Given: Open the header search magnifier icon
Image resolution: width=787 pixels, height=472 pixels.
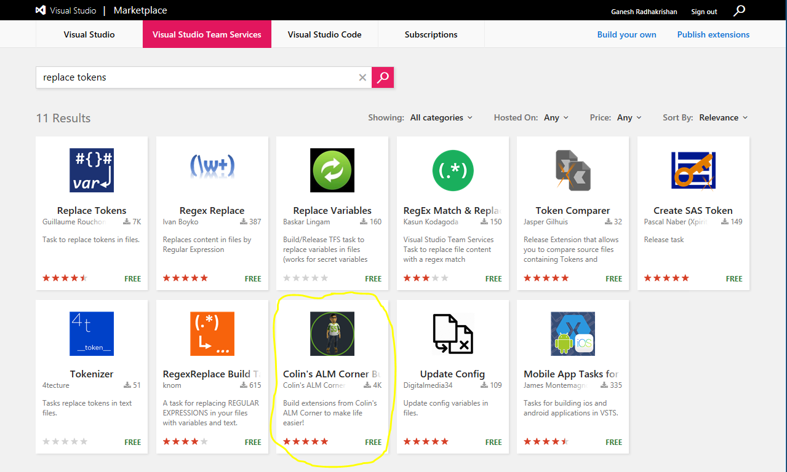Looking at the screenshot, I should coord(740,10).
